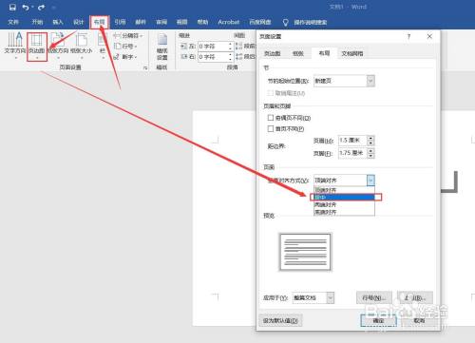
Task: Open the 文字方向 text direction tool
Action: pyautogui.click(x=14, y=46)
